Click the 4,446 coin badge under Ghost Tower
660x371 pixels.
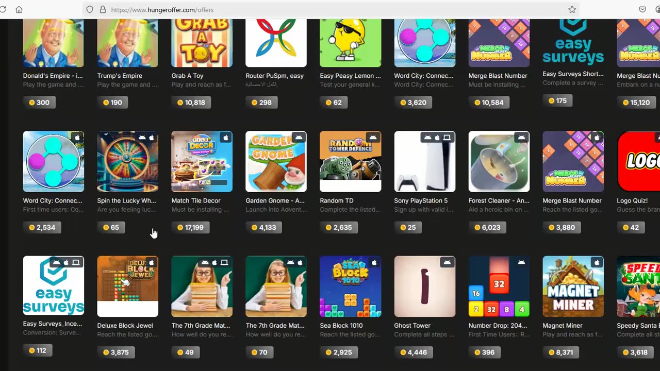[x=414, y=352]
